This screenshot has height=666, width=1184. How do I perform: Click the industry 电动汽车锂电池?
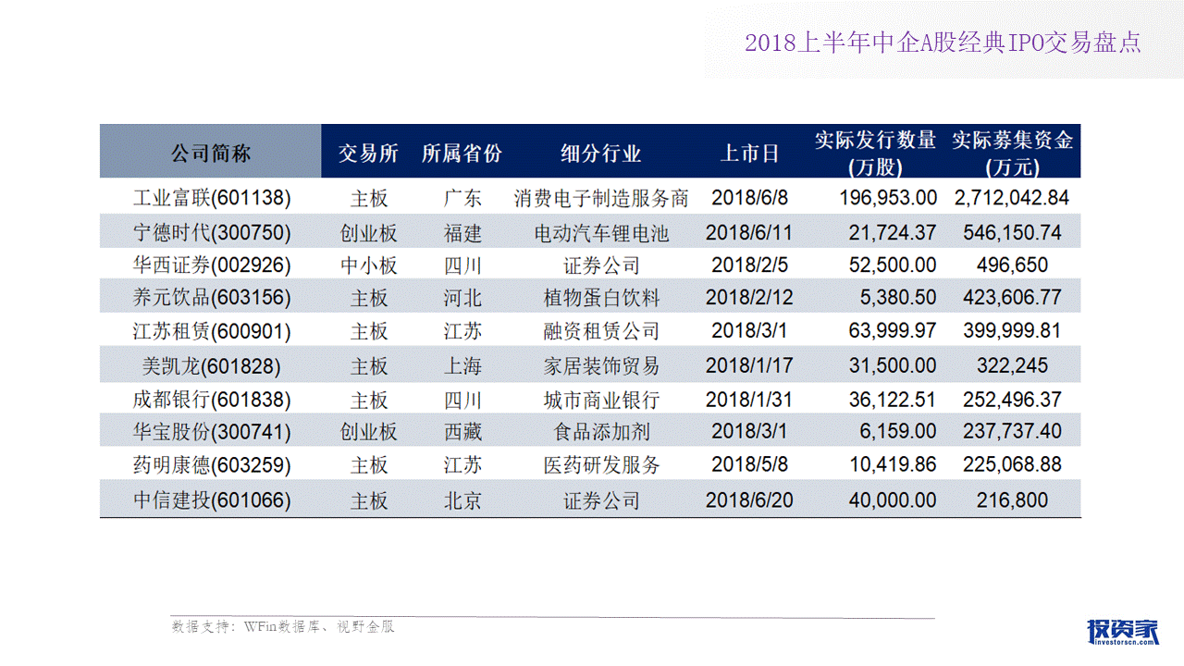(601, 232)
